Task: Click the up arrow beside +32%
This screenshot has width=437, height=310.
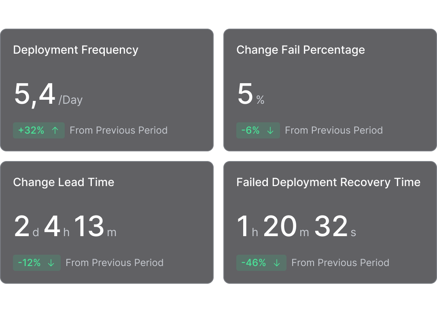Action: [x=55, y=130]
